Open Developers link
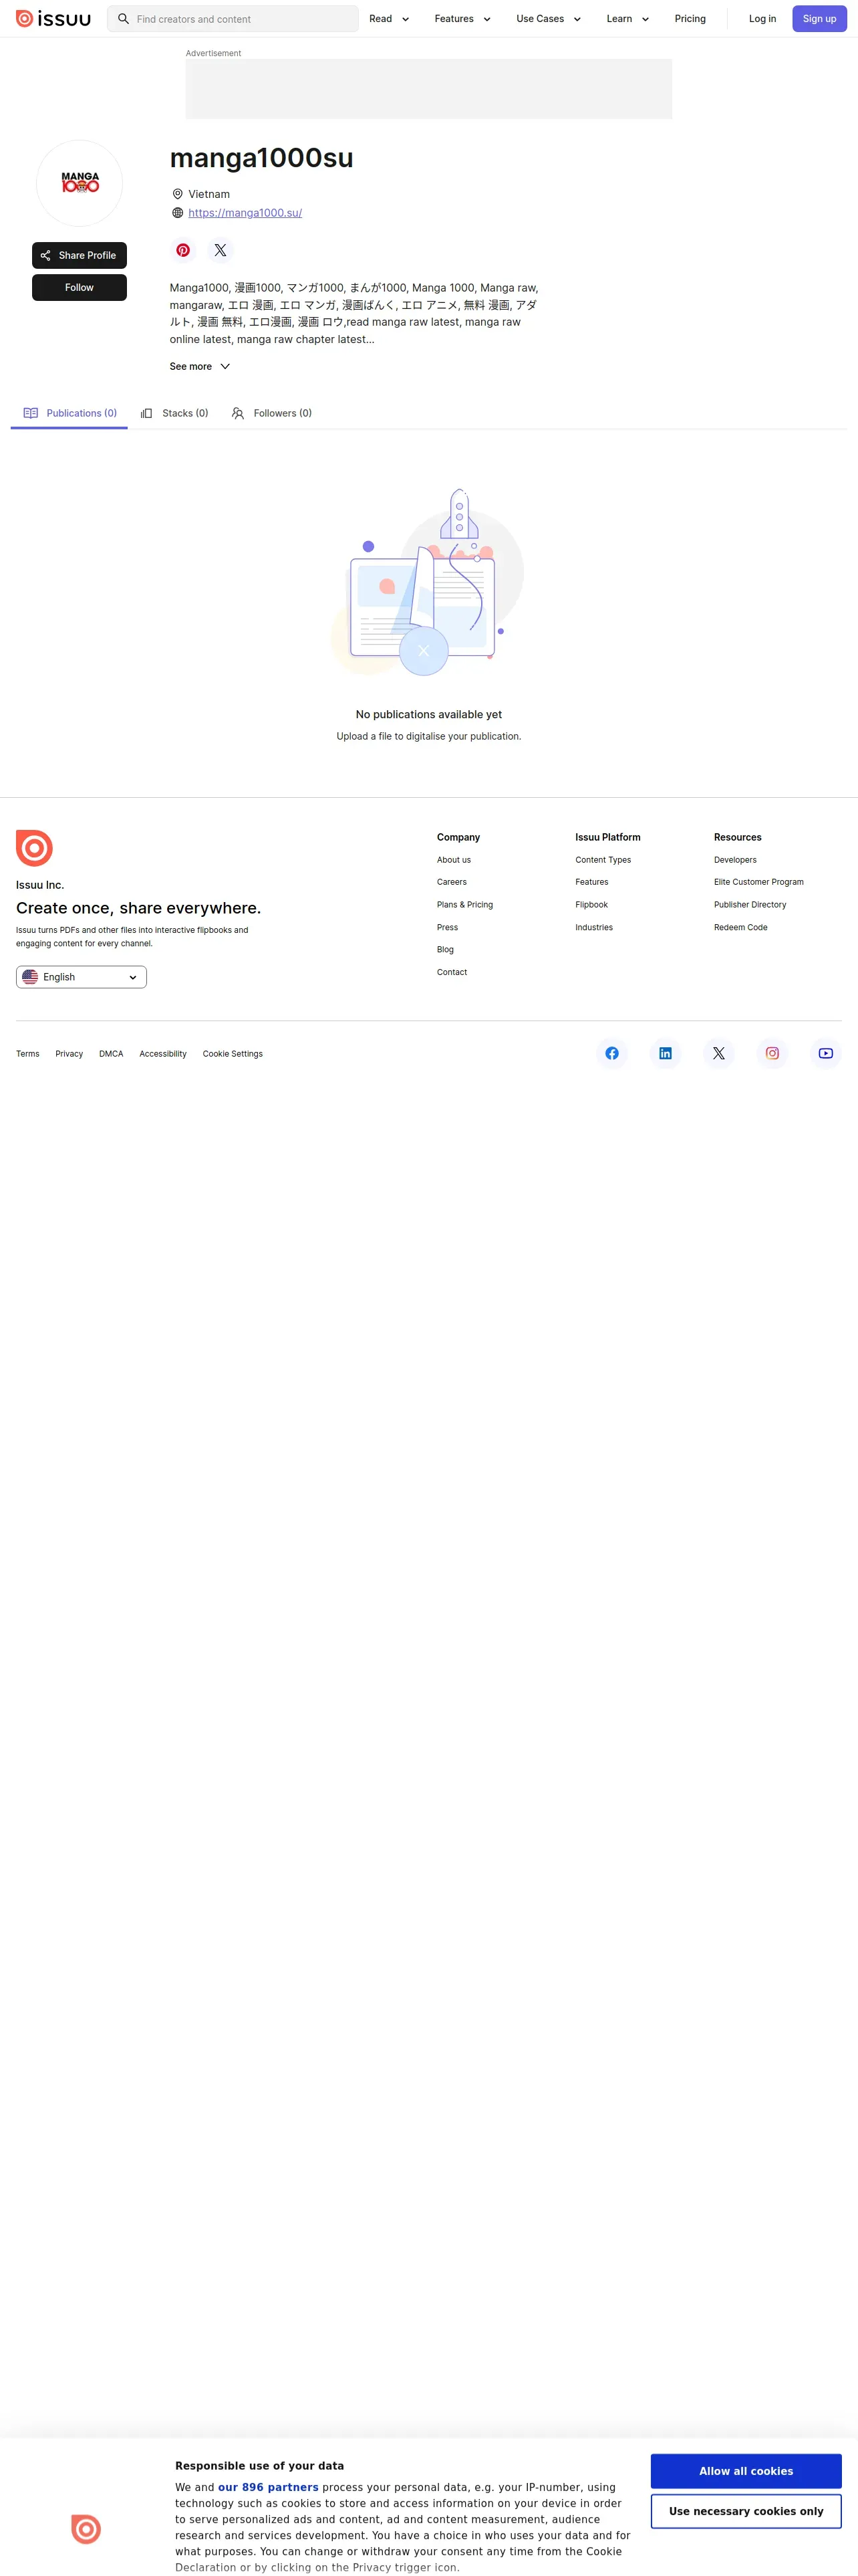 click(735, 860)
